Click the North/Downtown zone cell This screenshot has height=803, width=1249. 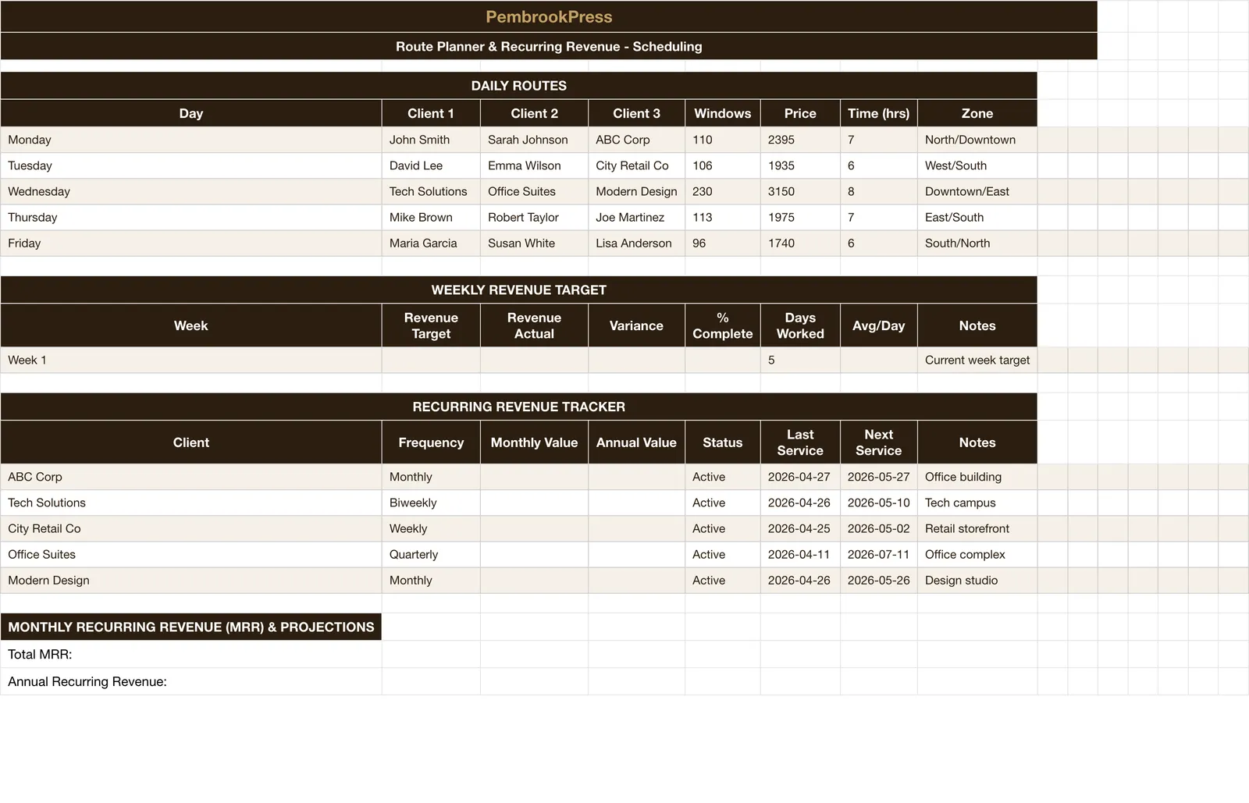pyautogui.click(x=977, y=140)
